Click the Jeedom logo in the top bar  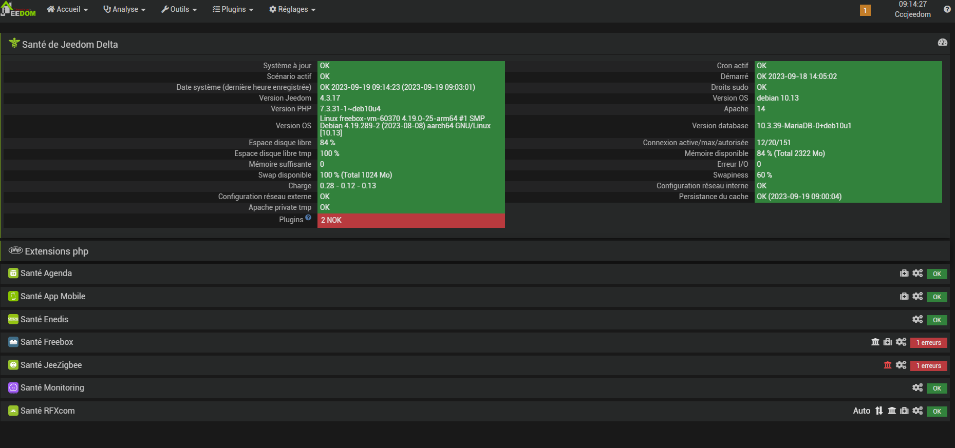coord(18,9)
